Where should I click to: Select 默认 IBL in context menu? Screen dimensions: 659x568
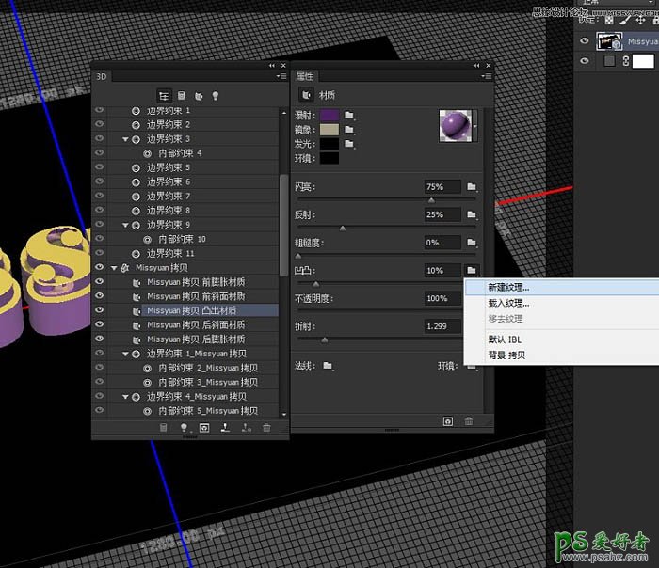[561, 339]
